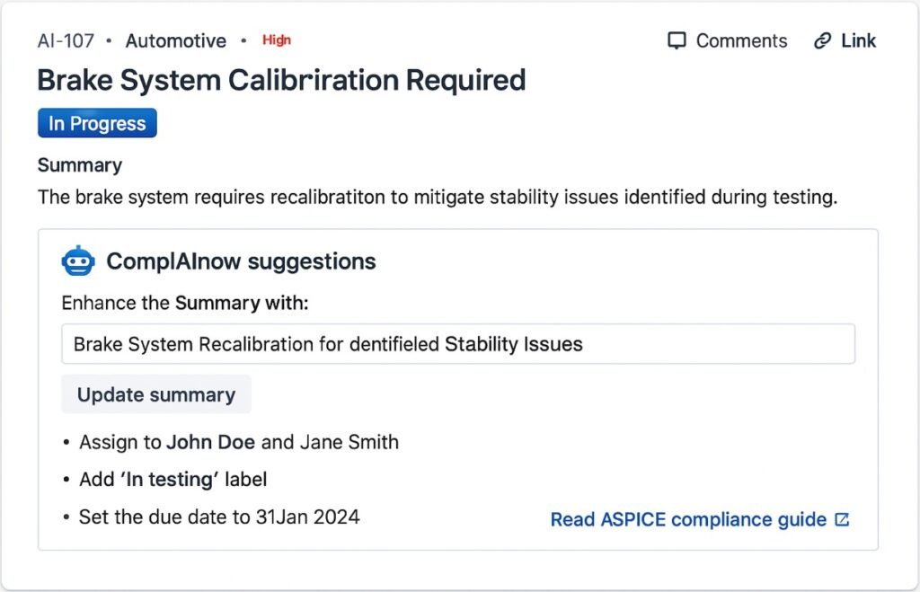Click the Summary section heading

[79, 164]
